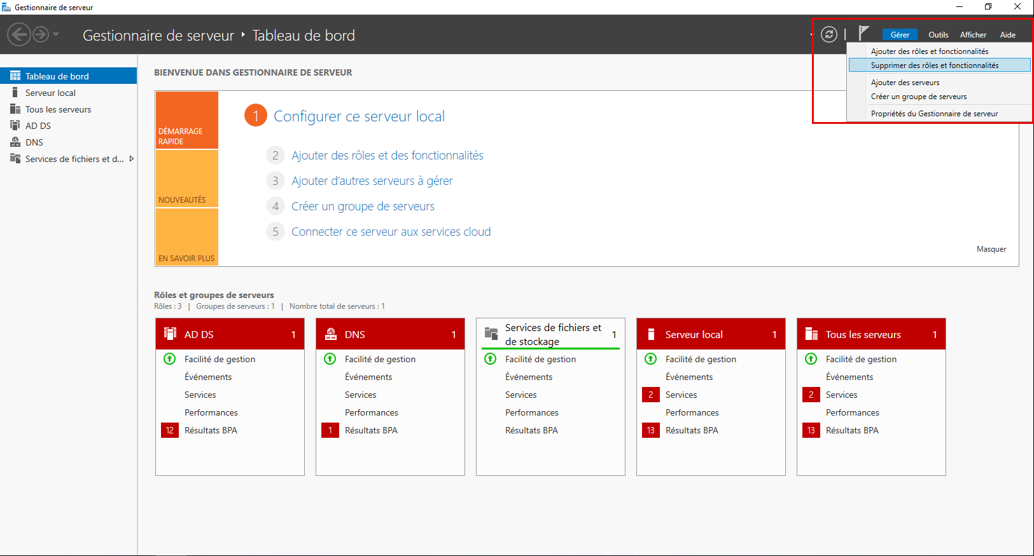
Task: Click the Services de fichiers sidebar icon
Action: coord(15,158)
